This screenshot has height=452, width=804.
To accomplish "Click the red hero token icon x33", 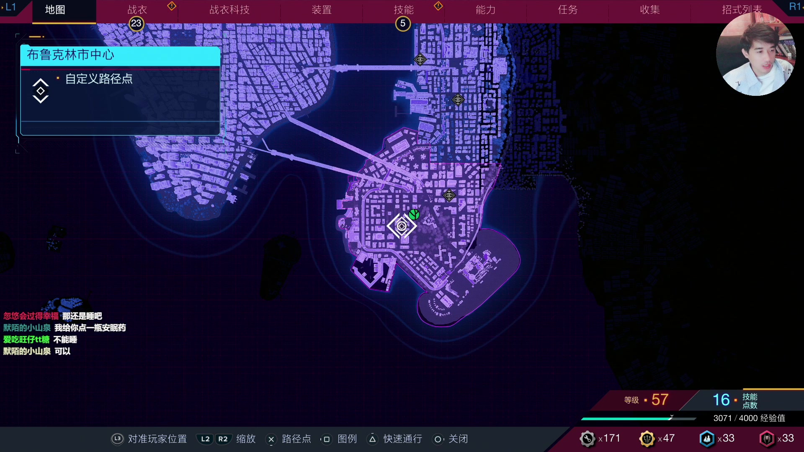I will [x=767, y=439].
